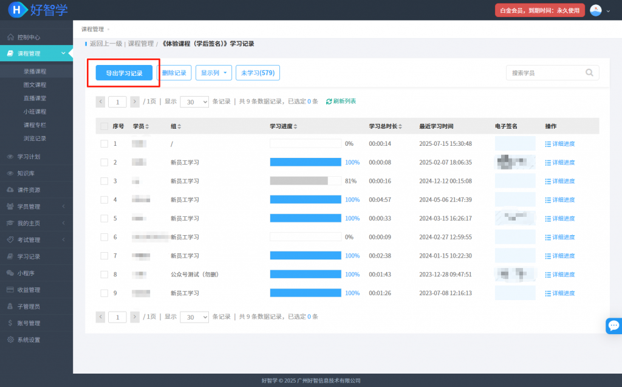Screen dimensions: 622x387
Task: Click the 子管理员 sidebar icon
Action: tap(10, 306)
